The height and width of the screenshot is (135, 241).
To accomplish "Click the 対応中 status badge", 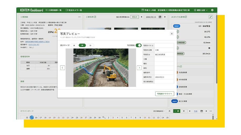I will click(x=174, y=101).
